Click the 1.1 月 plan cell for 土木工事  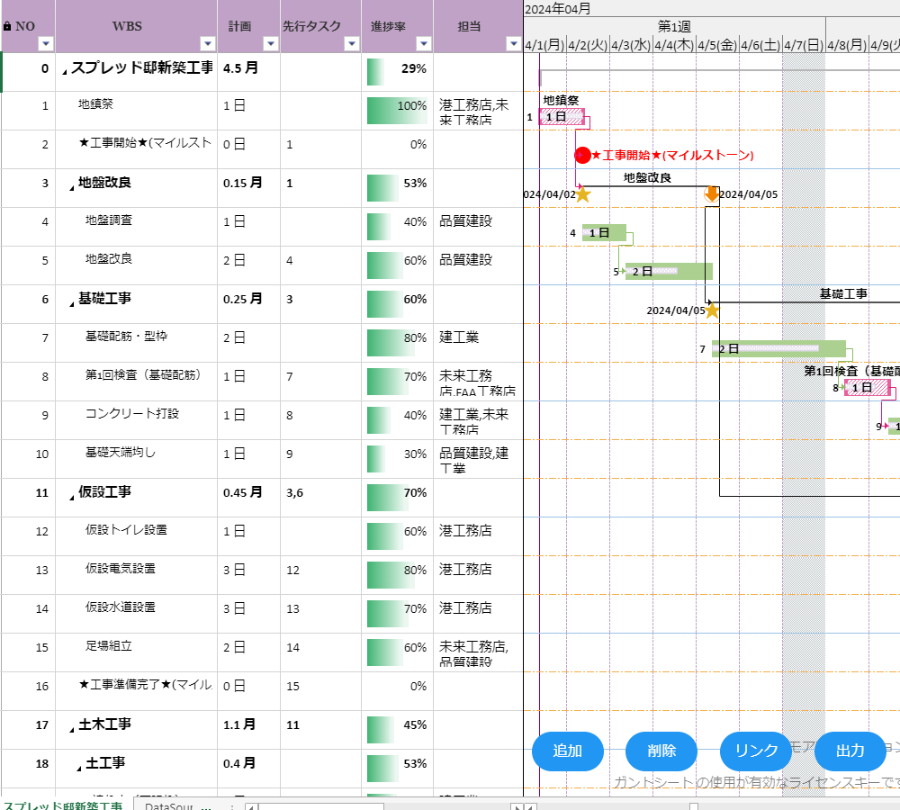(x=248, y=730)
